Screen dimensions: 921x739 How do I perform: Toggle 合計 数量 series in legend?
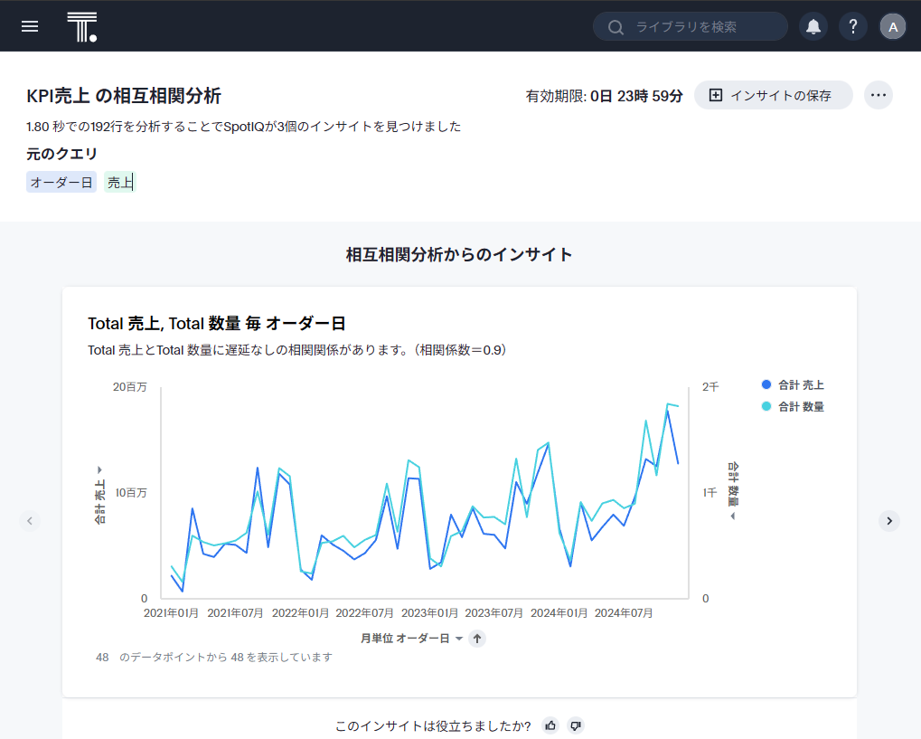click(793, 407)
